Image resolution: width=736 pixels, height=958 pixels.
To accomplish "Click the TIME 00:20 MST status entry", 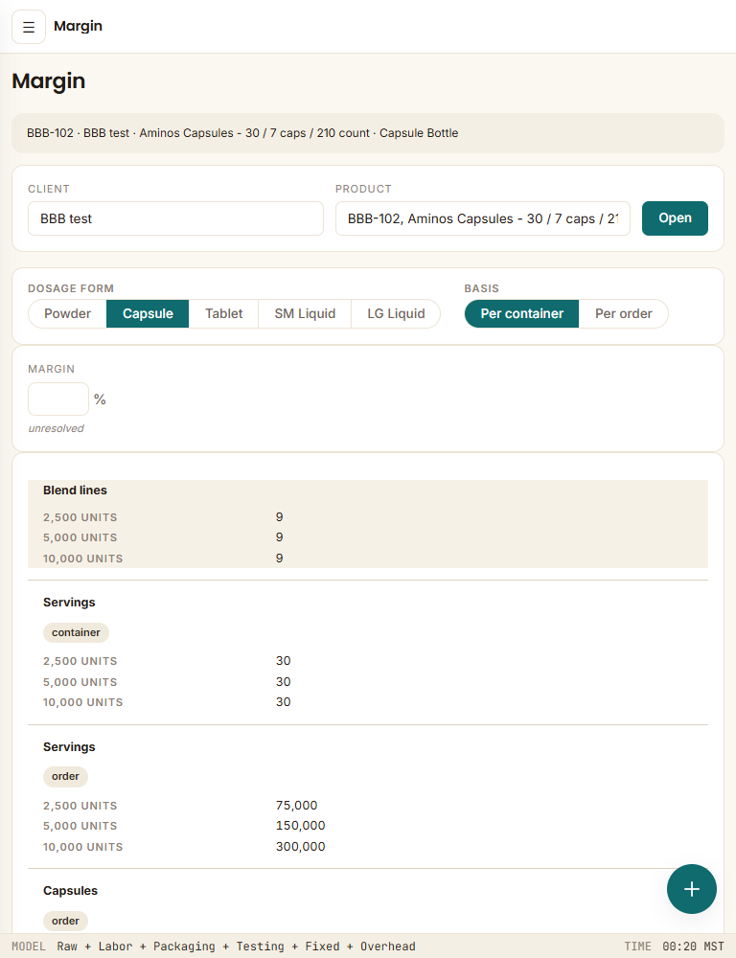I will [x=674, y=947].
